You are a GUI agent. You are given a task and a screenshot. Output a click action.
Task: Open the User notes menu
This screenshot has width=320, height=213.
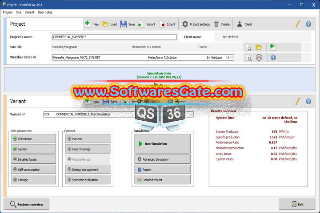click(45, 12)
